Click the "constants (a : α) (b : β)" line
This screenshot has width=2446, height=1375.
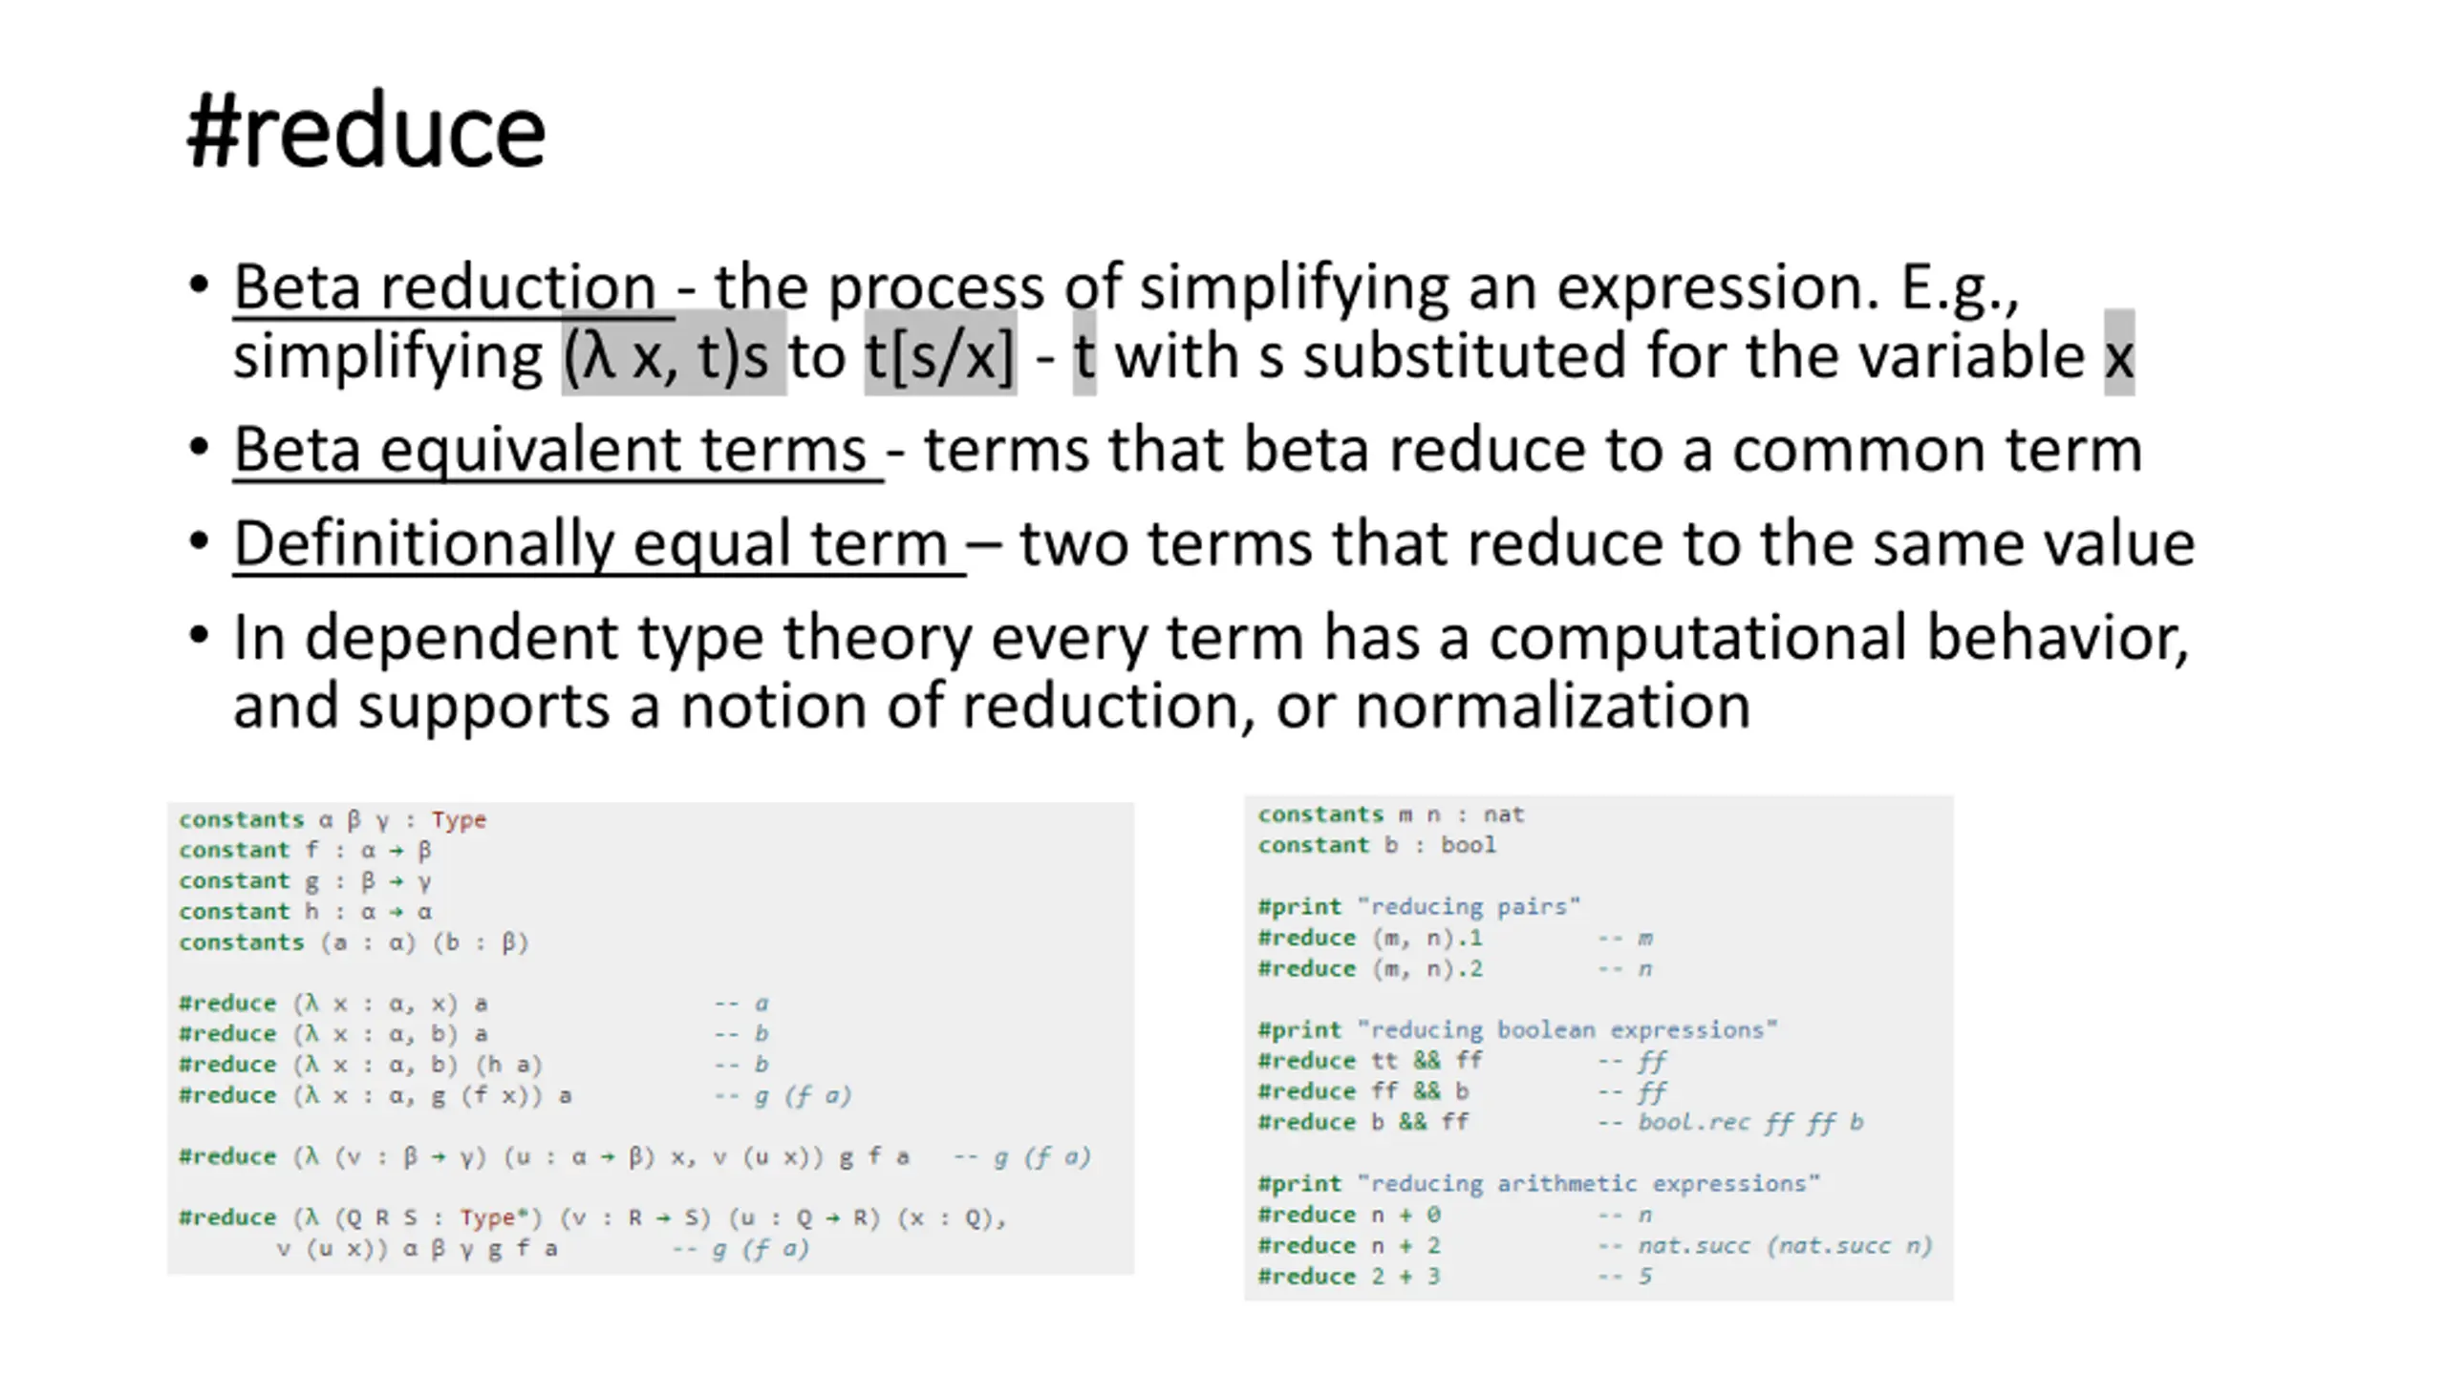(x=353, y=942)
